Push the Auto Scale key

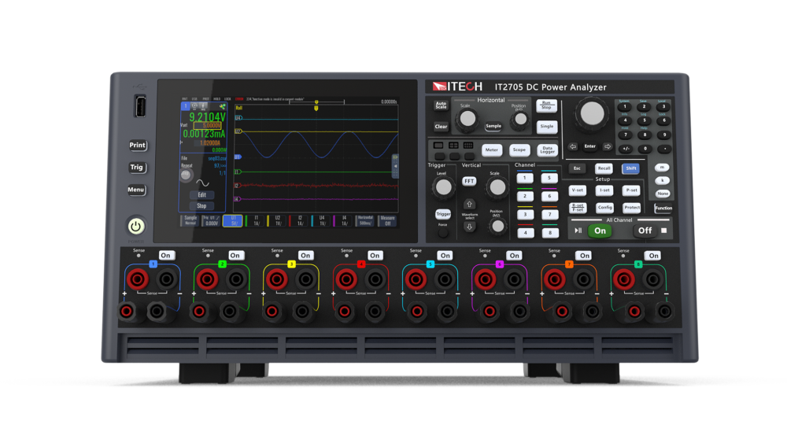point(441,106)
